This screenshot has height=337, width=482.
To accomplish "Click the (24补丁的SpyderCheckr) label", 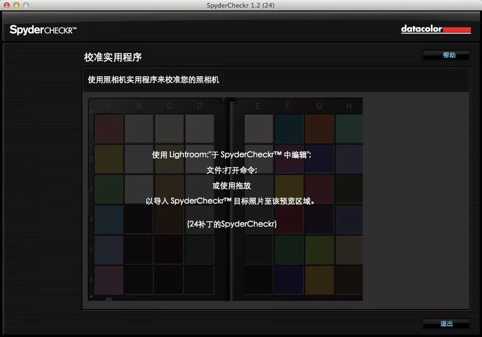I will [x=232, y=224].
